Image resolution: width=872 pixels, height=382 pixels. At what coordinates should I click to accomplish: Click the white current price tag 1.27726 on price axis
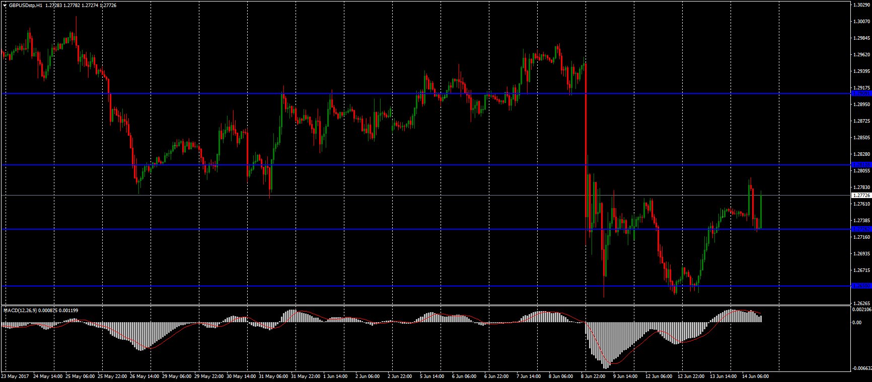tap(861, 195)
